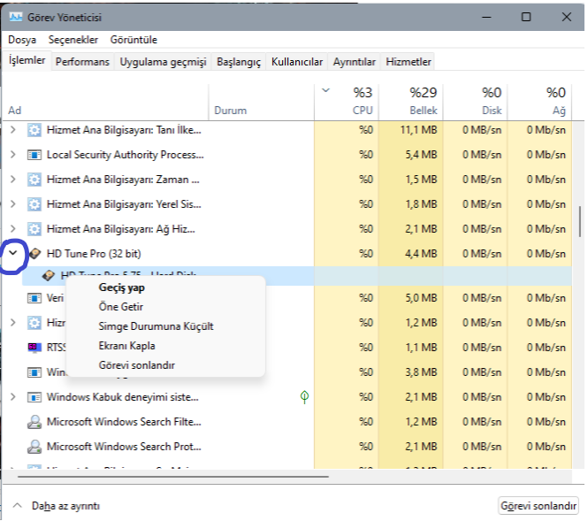Choose Ekranı Kapla from context menu
The image size is (588, 521).
(165, 346)
